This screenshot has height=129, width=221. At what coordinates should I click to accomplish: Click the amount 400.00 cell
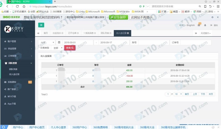[x=129, y=70]
